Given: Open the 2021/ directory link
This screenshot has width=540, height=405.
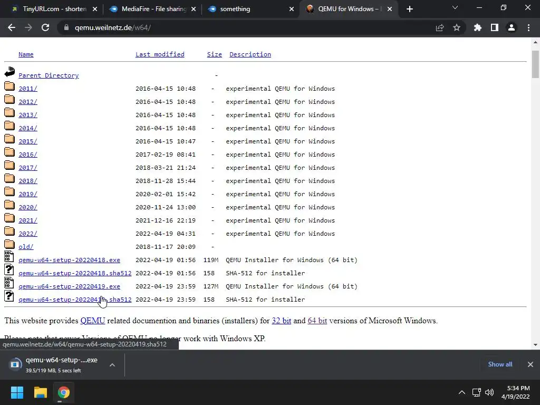Looking at the screenshot, I should [28, 220].
